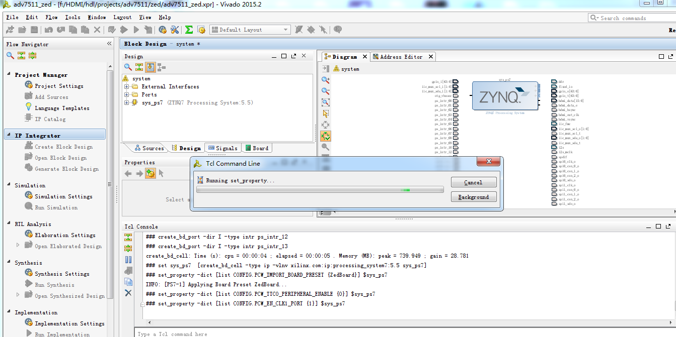This screenshot has height=337, width=676.
Task: Click Zoom Area dashed-box magnifier in Diagram toolbar
Action: tap(326, 102)
